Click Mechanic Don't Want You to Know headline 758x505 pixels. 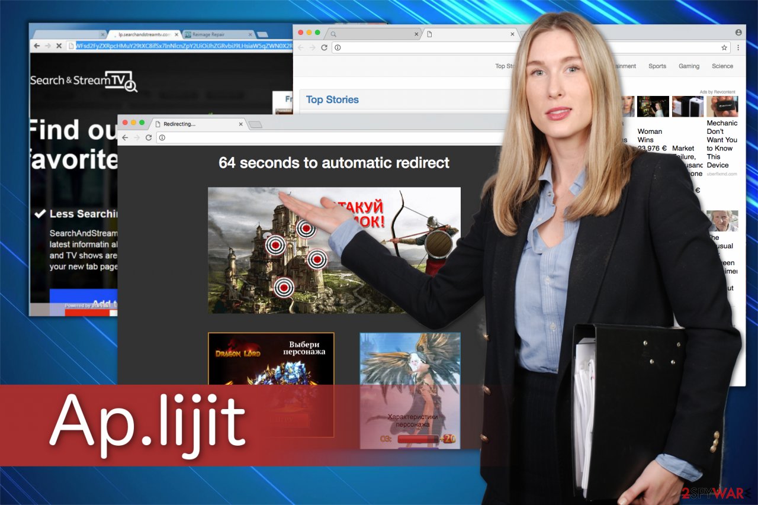point(722,144)
